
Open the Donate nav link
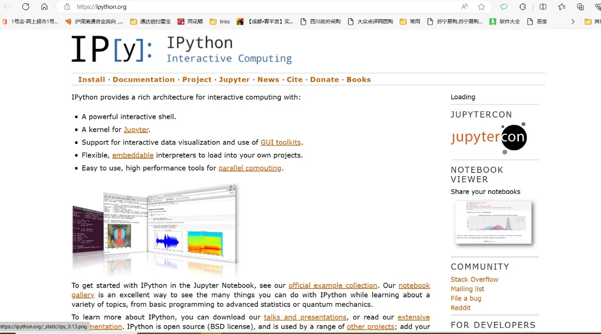pos(324,80)
